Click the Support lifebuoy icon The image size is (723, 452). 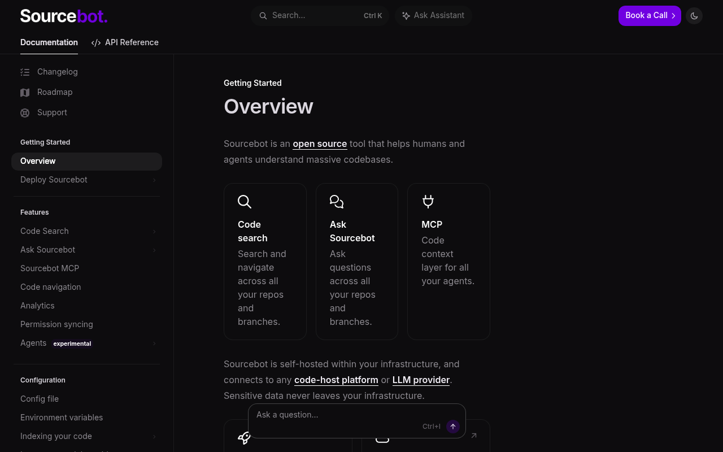tap(25, 112)
